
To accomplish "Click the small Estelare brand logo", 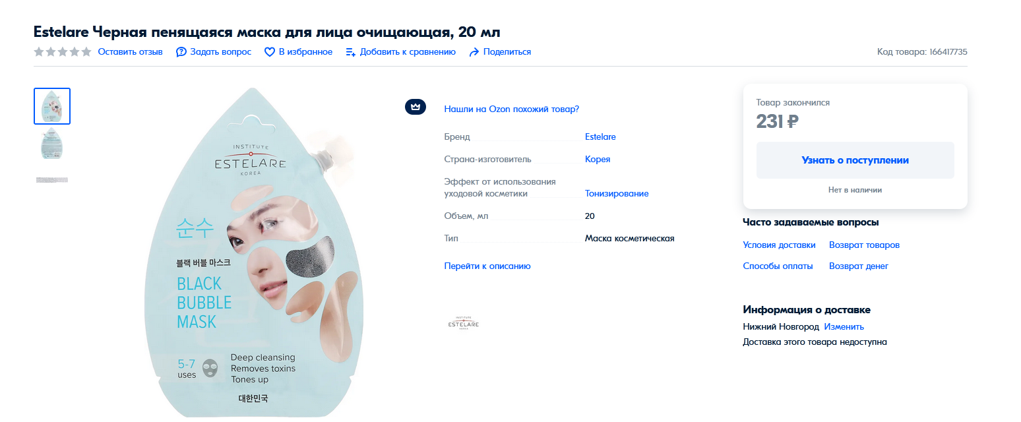I will pos(463,324).
